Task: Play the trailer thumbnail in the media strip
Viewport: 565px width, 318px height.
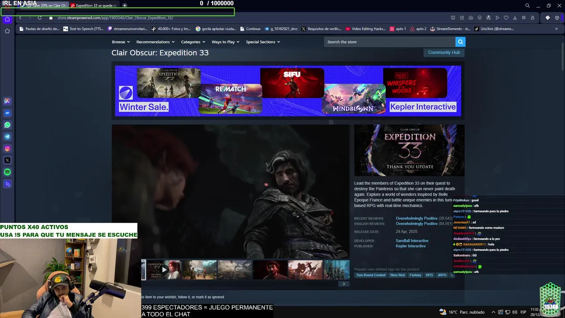Action: click(164, 270)
